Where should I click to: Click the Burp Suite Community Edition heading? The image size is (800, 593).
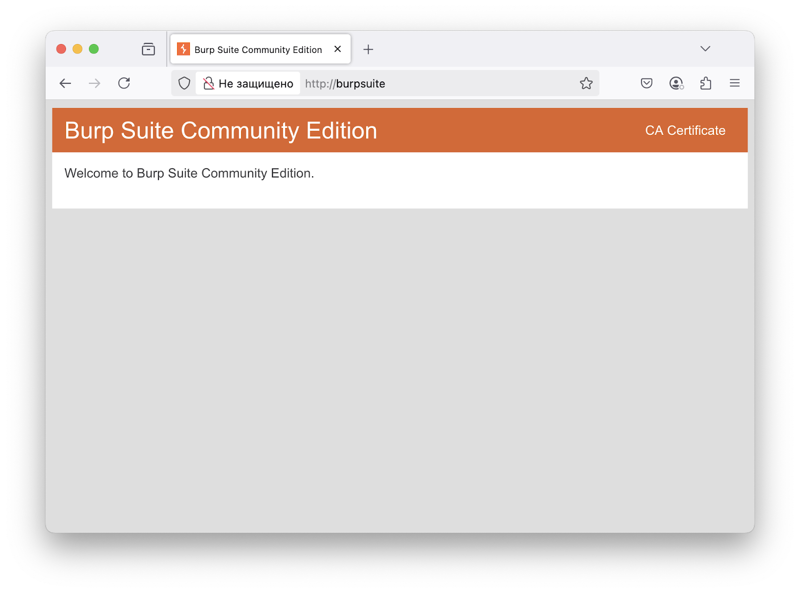(x=221, y=131)
